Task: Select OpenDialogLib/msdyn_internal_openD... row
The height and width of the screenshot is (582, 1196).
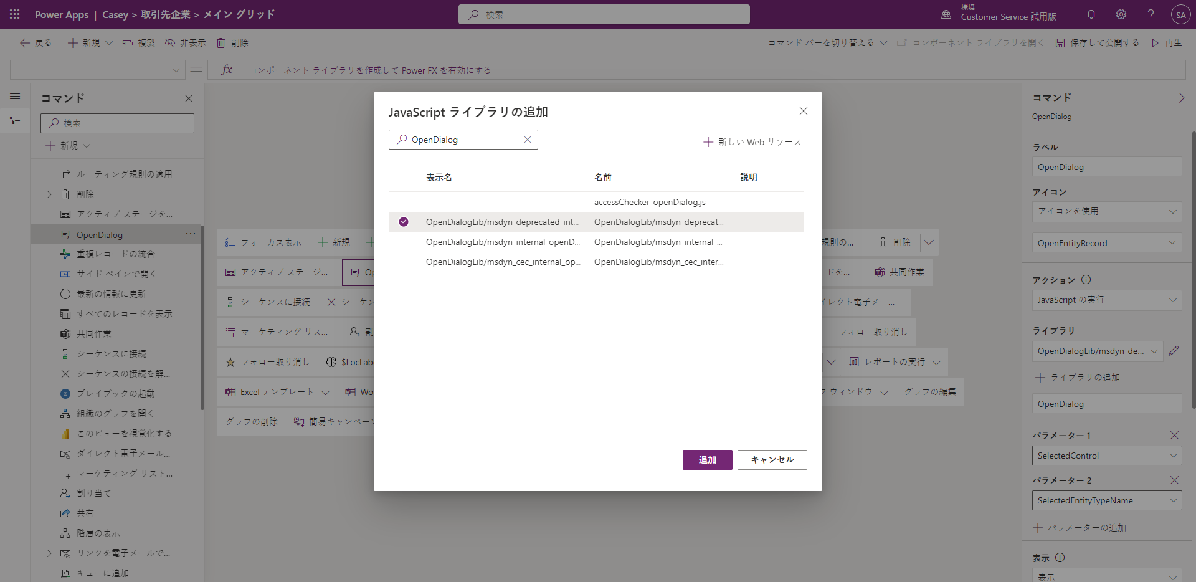Action: tap(596, 242)
